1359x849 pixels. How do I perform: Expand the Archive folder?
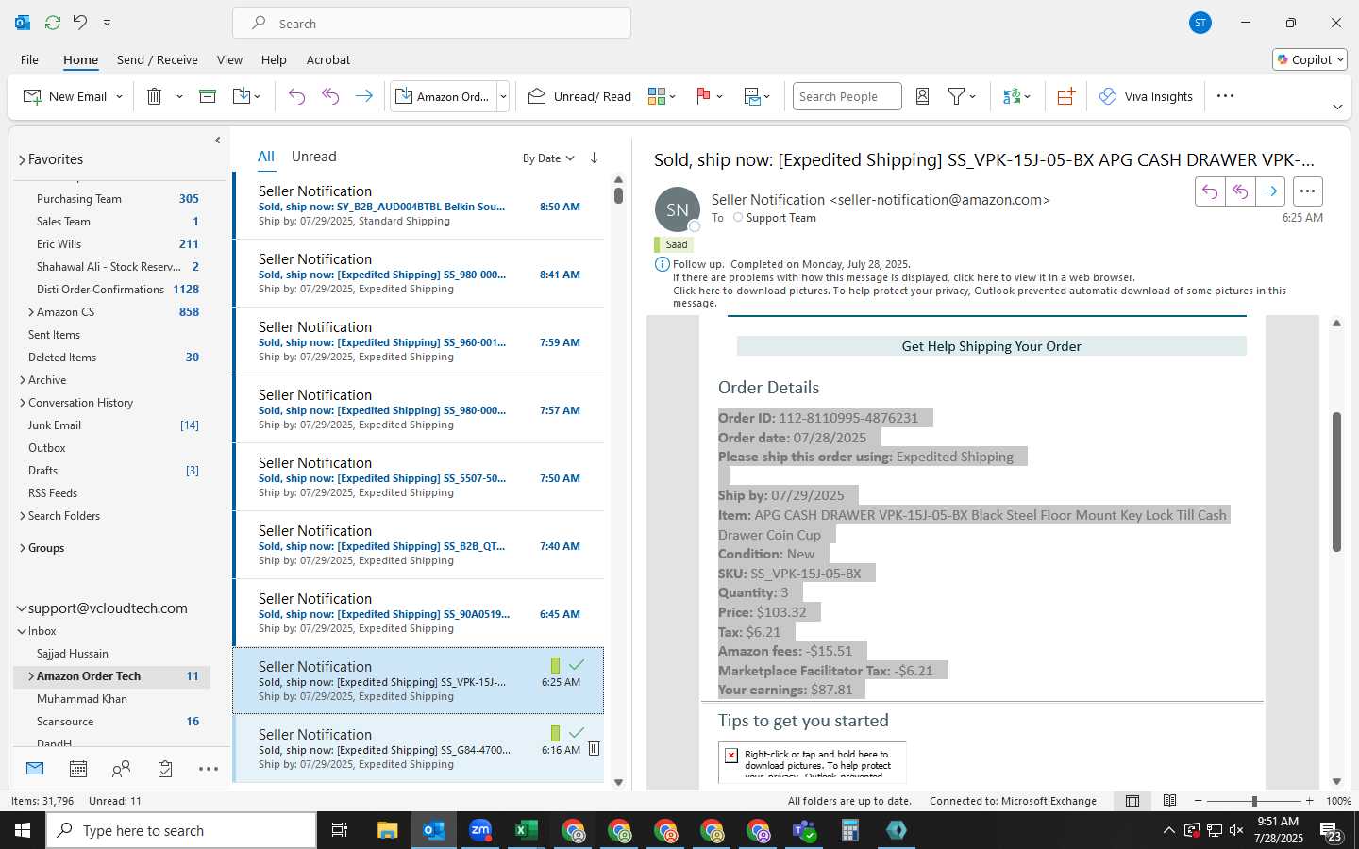pyautogui.click(x=23, y=380)
